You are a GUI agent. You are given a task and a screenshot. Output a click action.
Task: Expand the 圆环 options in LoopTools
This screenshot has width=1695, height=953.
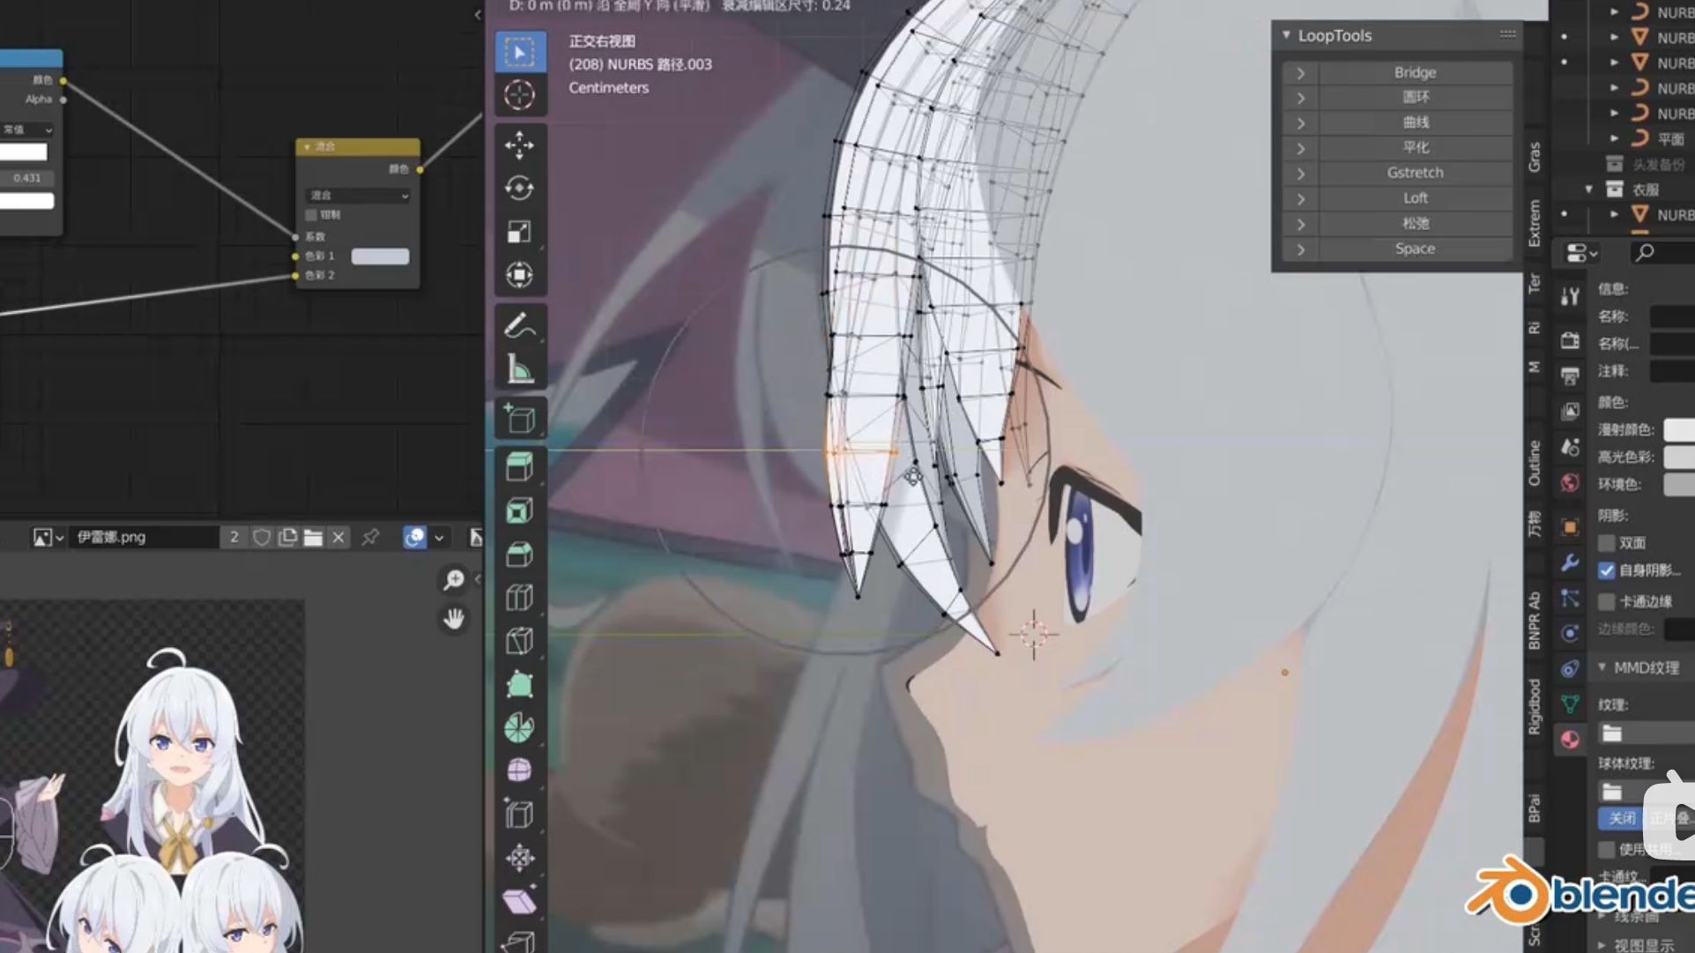1300,98
